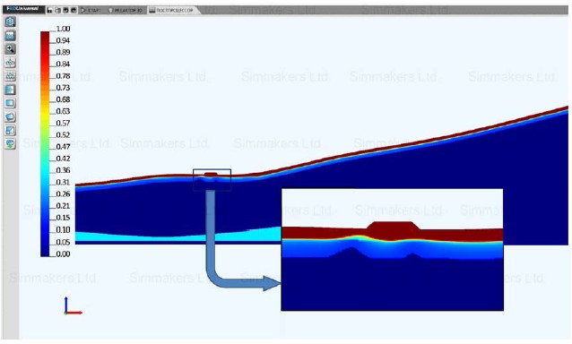The height and width of the screenshot is (344, 572).
Task: Switch to the Редактор 3D tab
Action: pos(126,10)
